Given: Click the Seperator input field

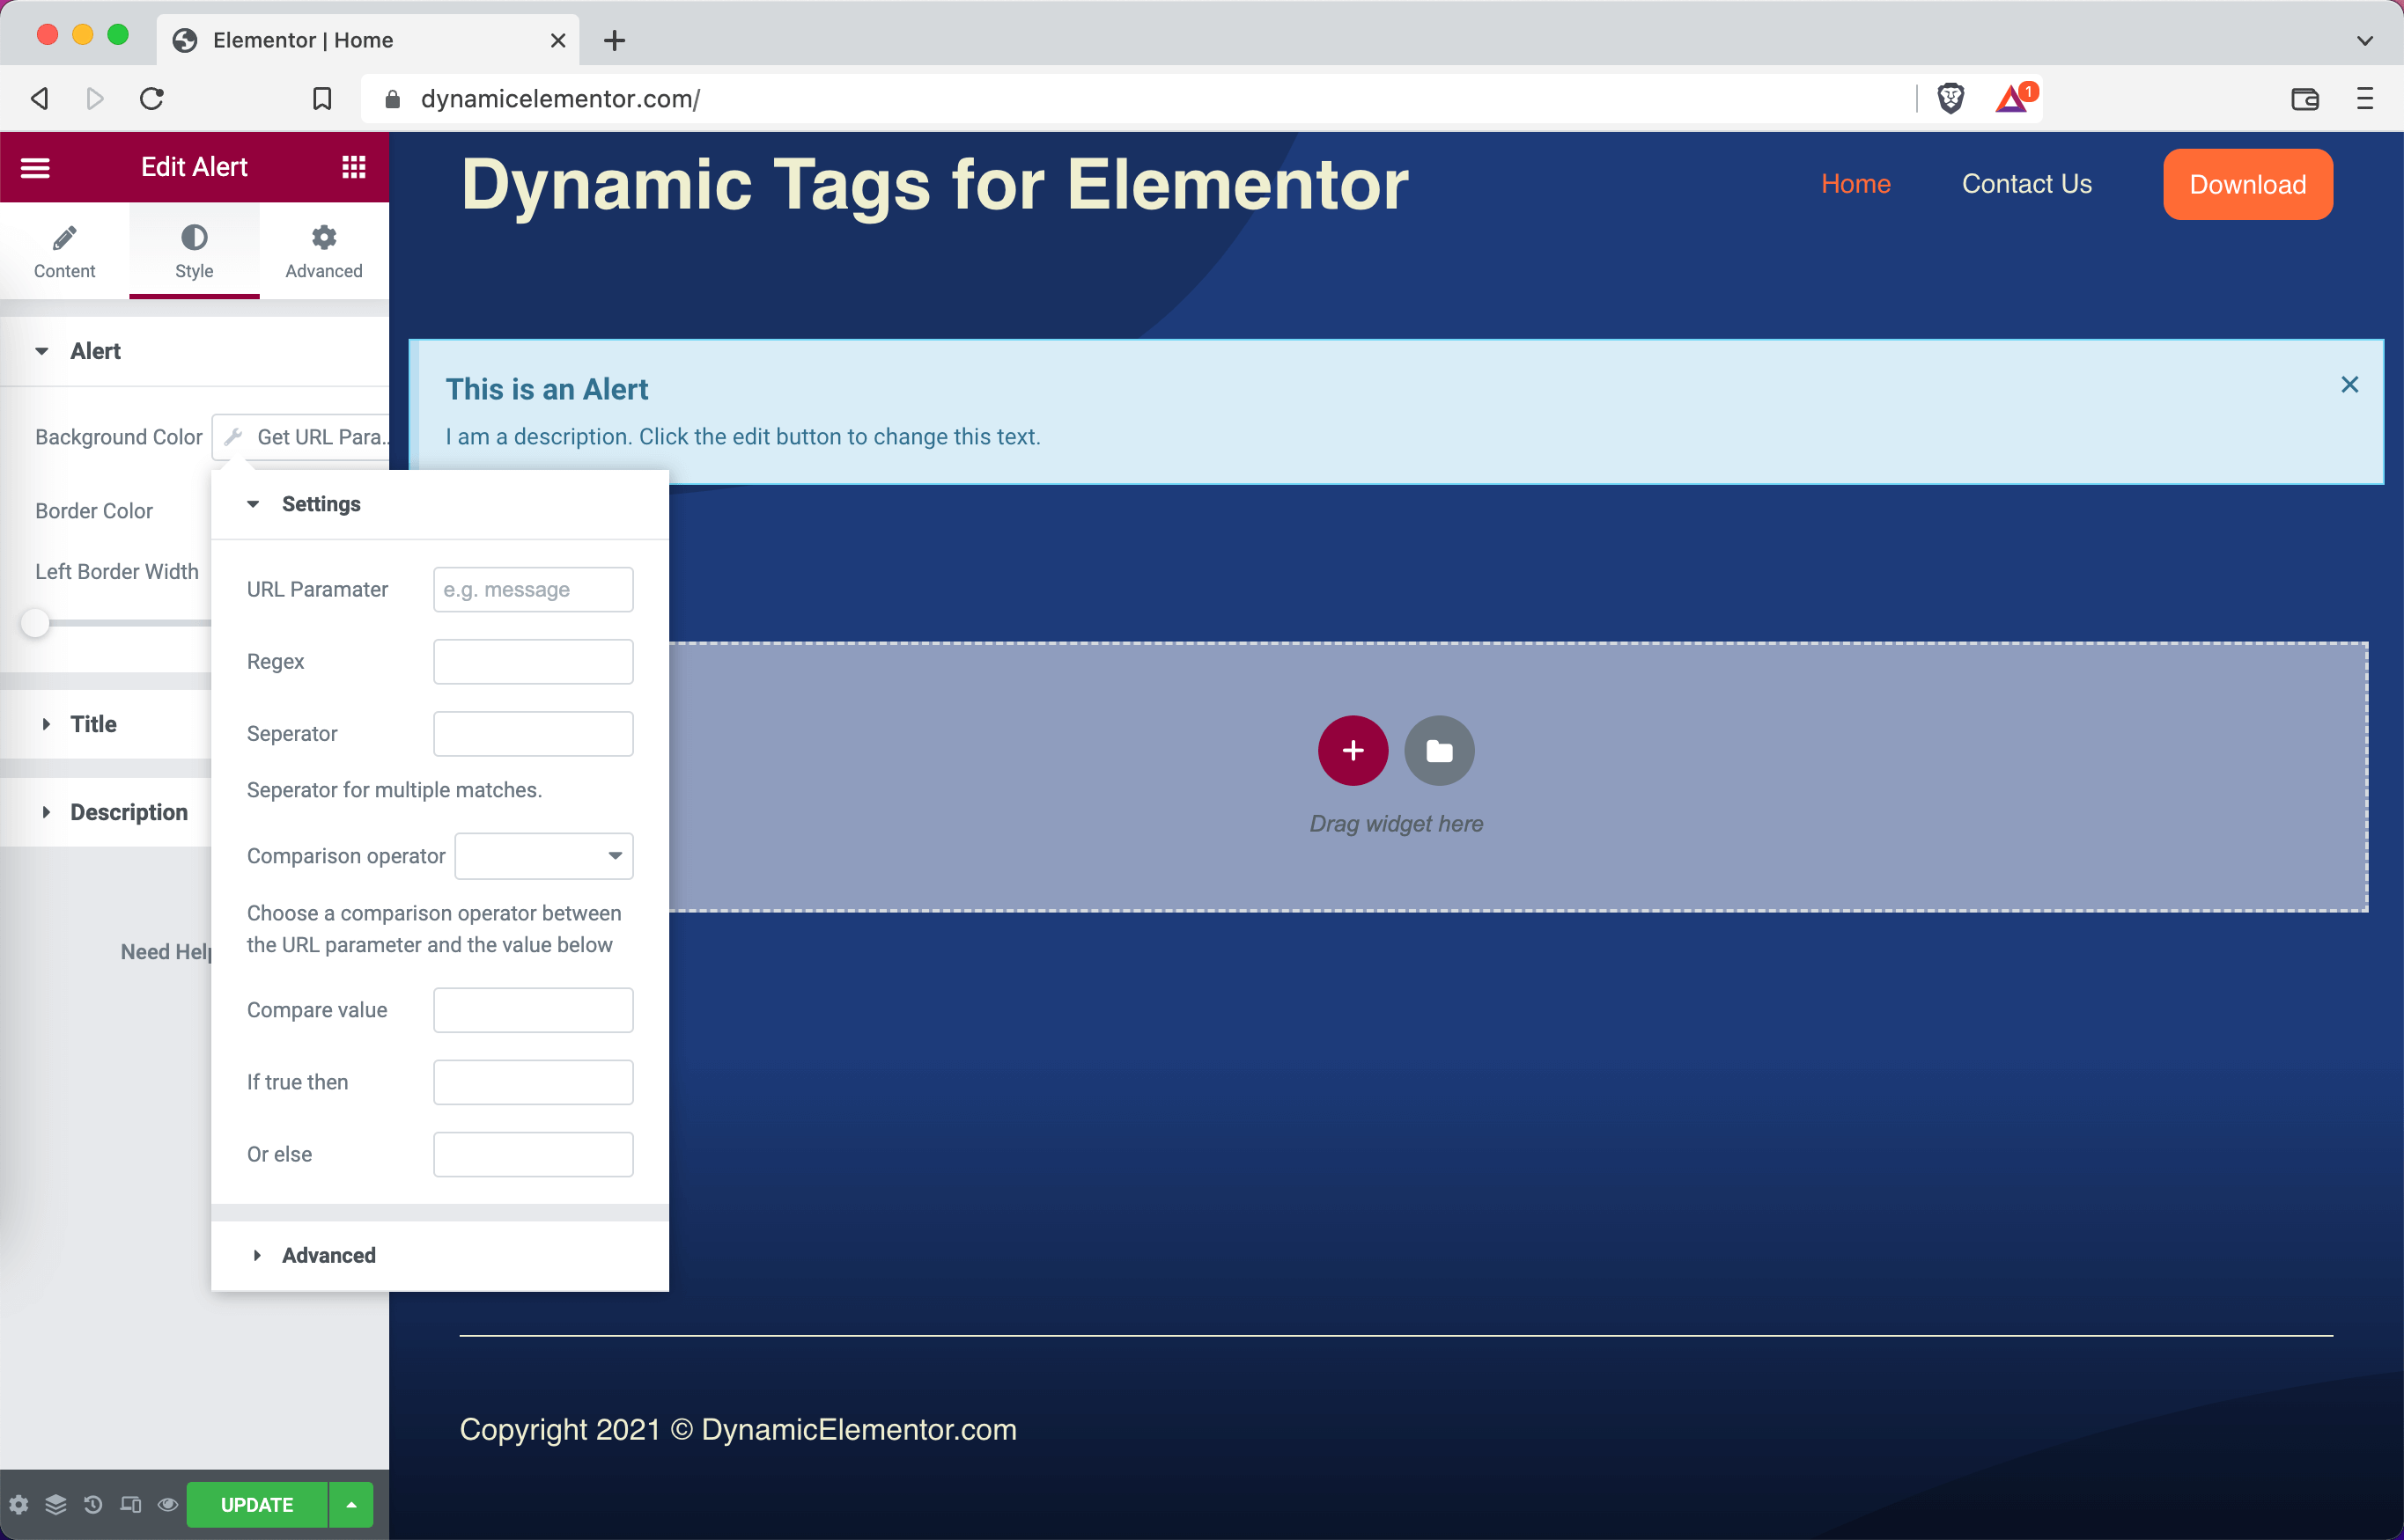Looking at the screenshot, I should pyautogui.click(x=534, y=734).
